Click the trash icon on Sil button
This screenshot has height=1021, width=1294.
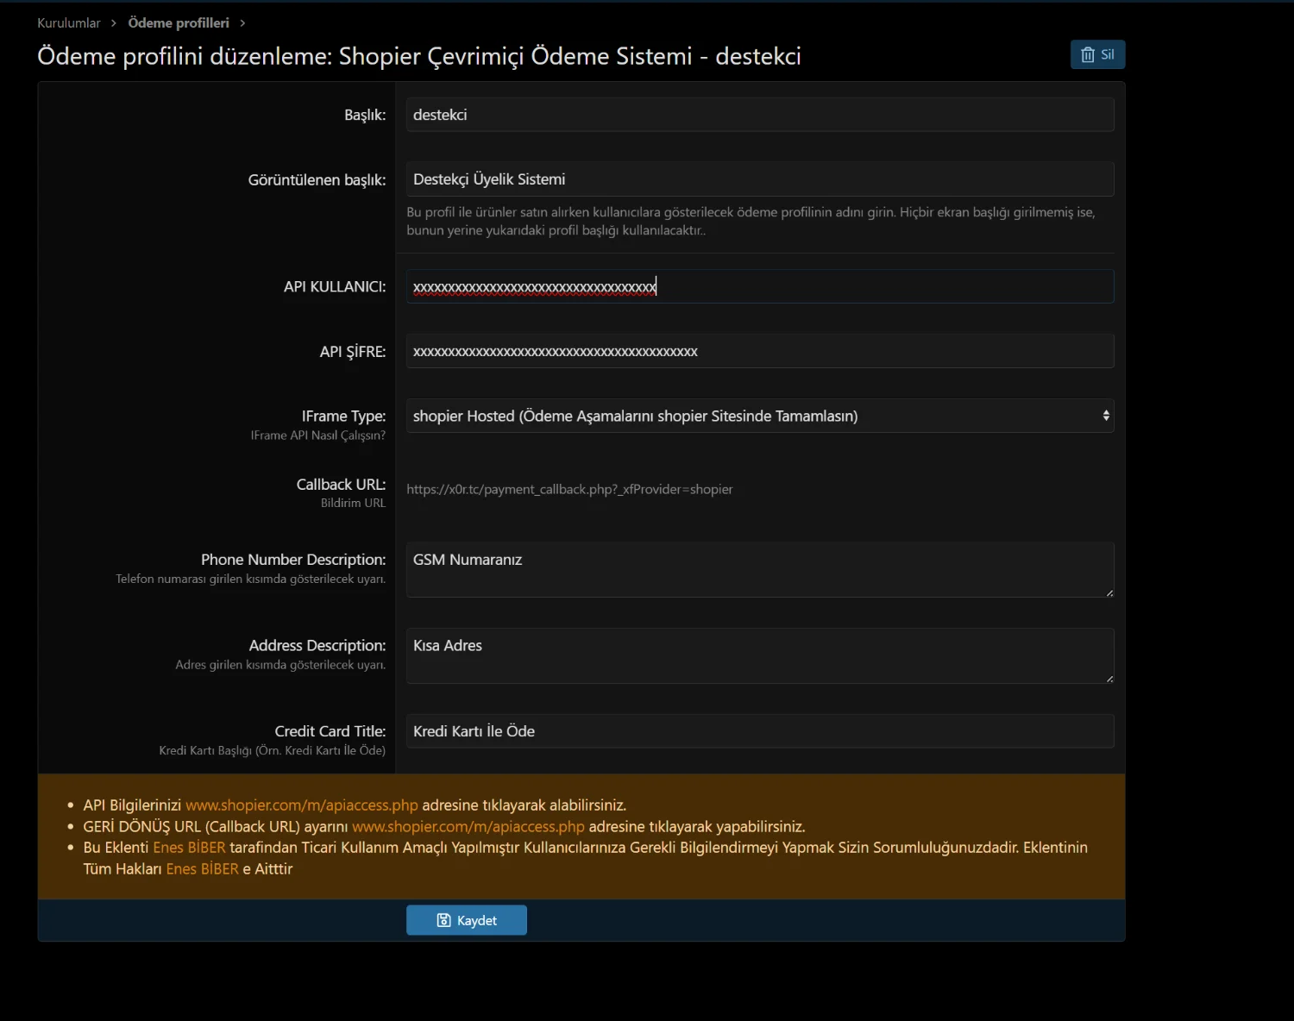[1088, 54]
